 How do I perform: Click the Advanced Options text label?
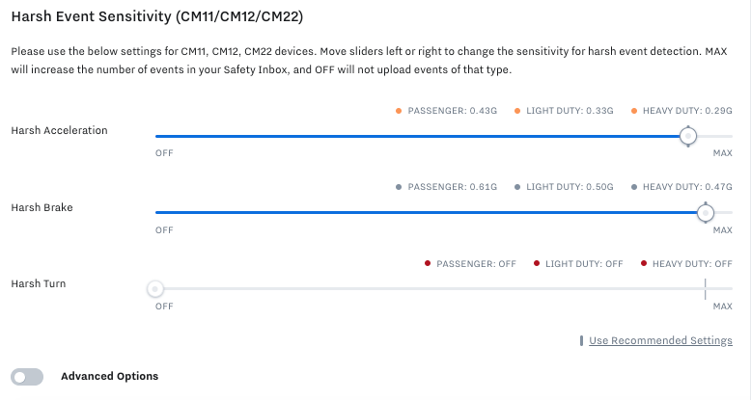tap(109, 376)
